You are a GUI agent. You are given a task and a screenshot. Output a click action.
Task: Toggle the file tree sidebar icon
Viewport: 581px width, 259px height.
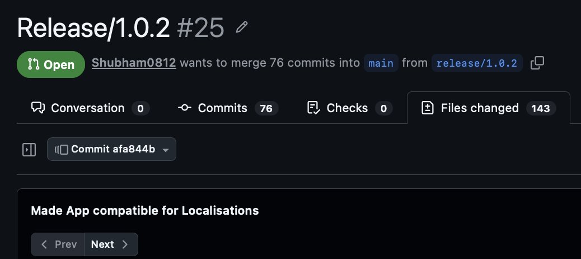click(x=29, y=150)
